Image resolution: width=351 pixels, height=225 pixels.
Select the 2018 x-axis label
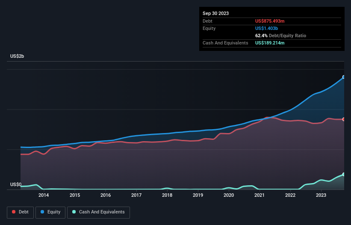167,195
